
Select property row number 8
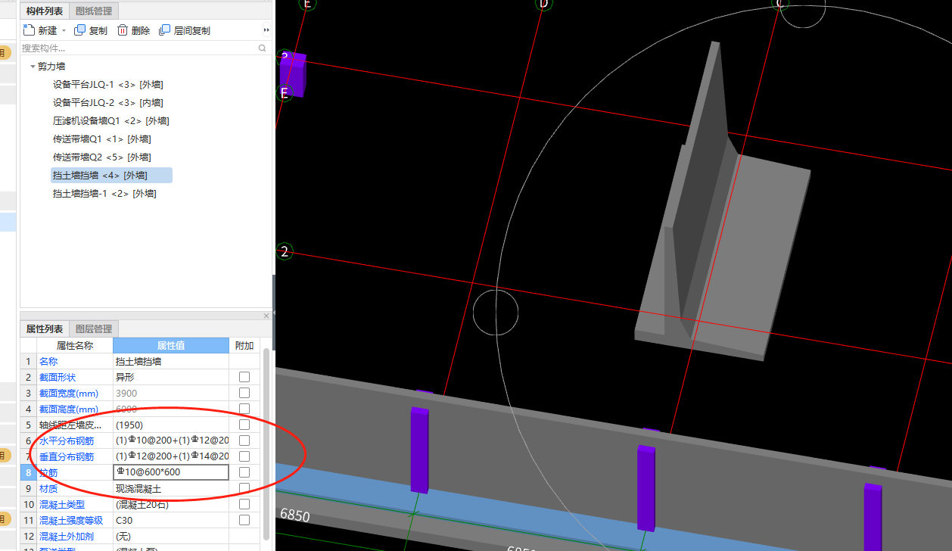pyautogui.click(x=28, y=472)
